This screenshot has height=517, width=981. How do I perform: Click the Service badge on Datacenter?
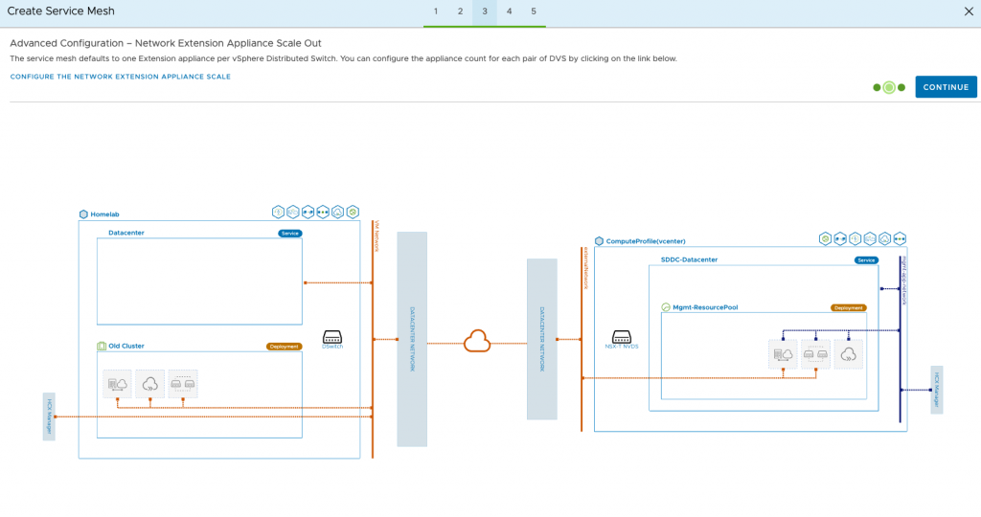[x=289, y=234]
